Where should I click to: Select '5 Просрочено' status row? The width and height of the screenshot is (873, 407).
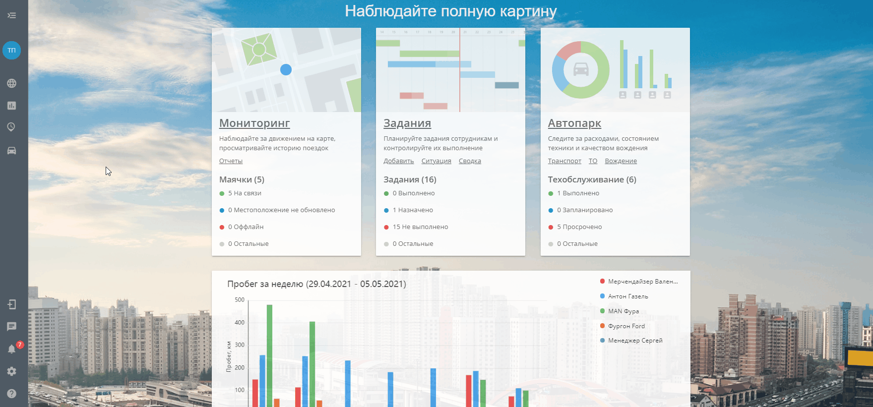point(575,227)
